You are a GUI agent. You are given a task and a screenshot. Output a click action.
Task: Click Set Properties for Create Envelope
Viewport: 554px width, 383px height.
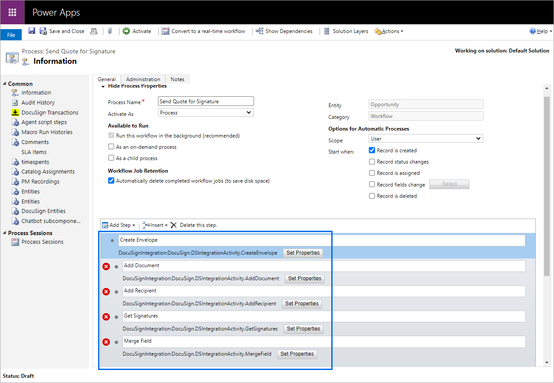[x=303, y=253]
